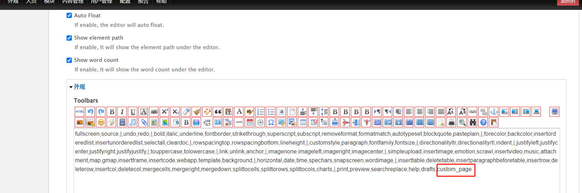This screenshot has height=193, width=582.
Task: Click the blue help question mark icon
Action: click(x=483, y=122)
